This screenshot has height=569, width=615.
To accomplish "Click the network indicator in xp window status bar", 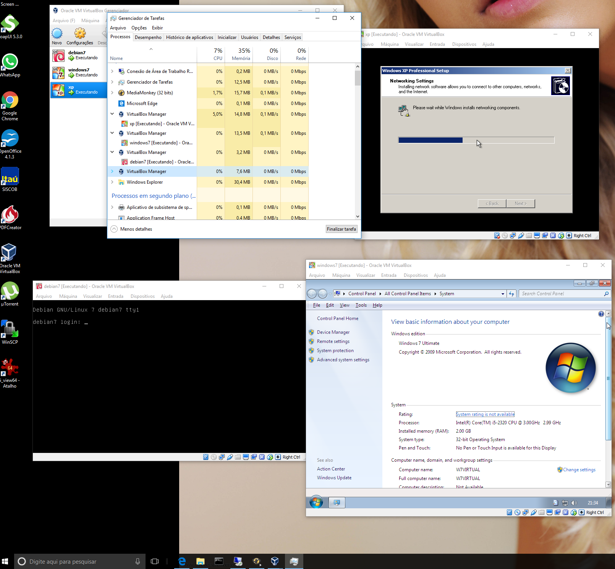I will pyautogui.click(x=513, y=236).
